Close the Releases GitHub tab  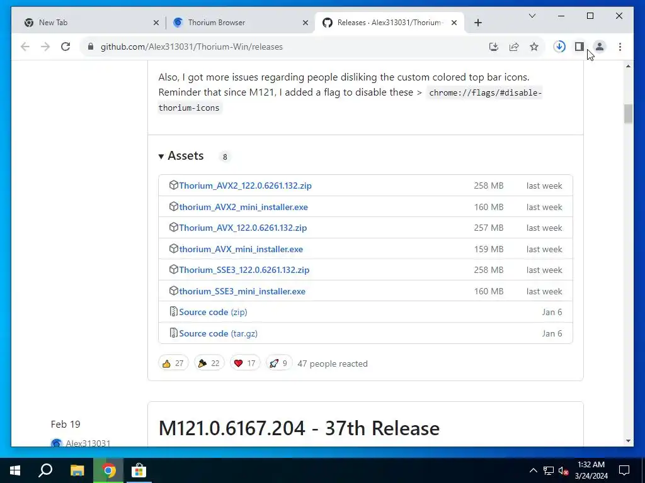pos(454,23)
